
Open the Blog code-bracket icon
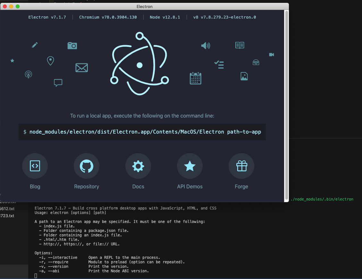click(35, 166)
